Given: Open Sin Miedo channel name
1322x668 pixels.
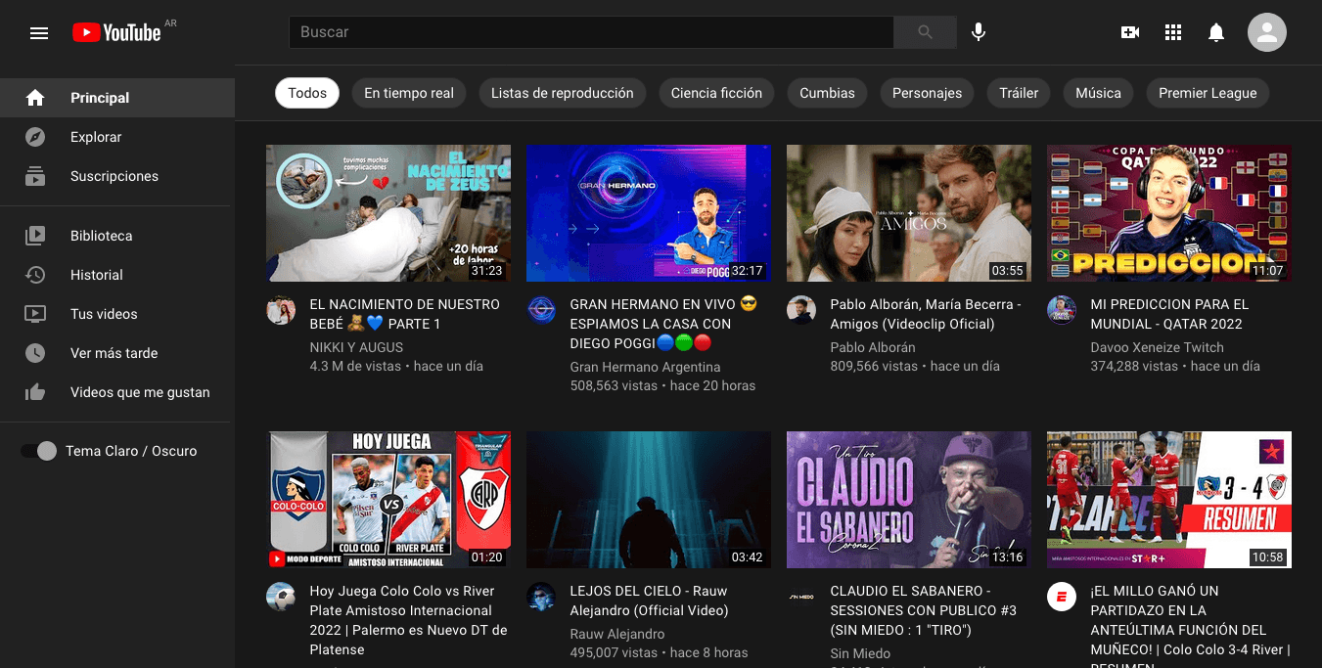Looking at the screenshot, I should click(x=860, y=653).
